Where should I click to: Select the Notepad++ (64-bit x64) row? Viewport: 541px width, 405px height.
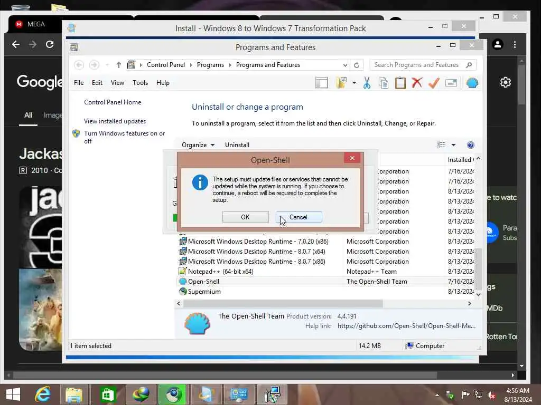327,272
